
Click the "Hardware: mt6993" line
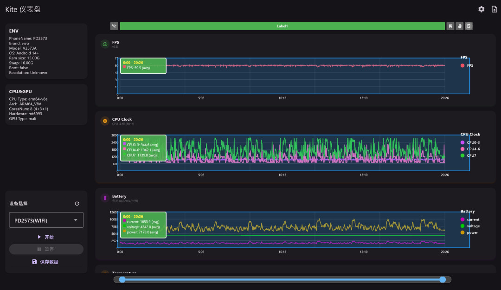coord(26,114)
